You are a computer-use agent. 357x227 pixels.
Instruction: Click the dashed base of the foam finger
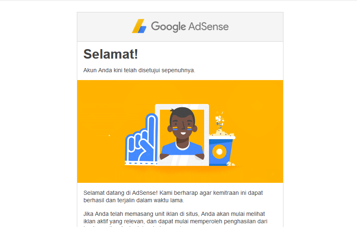tap(141, 163)
